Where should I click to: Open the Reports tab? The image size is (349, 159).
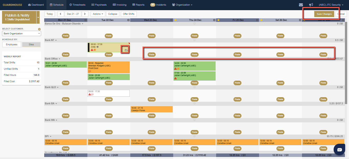pos(138,5)
